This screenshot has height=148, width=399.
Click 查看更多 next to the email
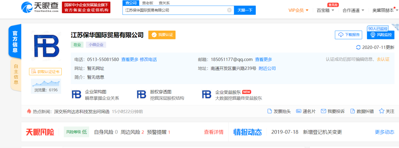point(263,60)
